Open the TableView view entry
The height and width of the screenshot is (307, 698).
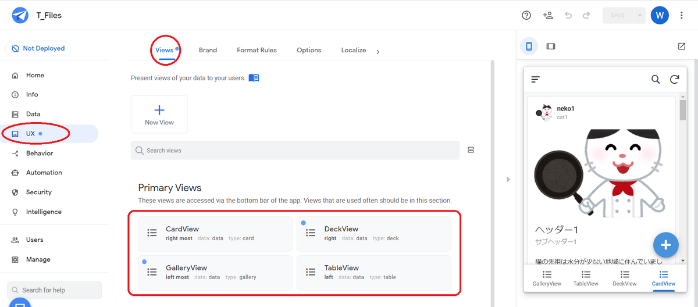374,273
